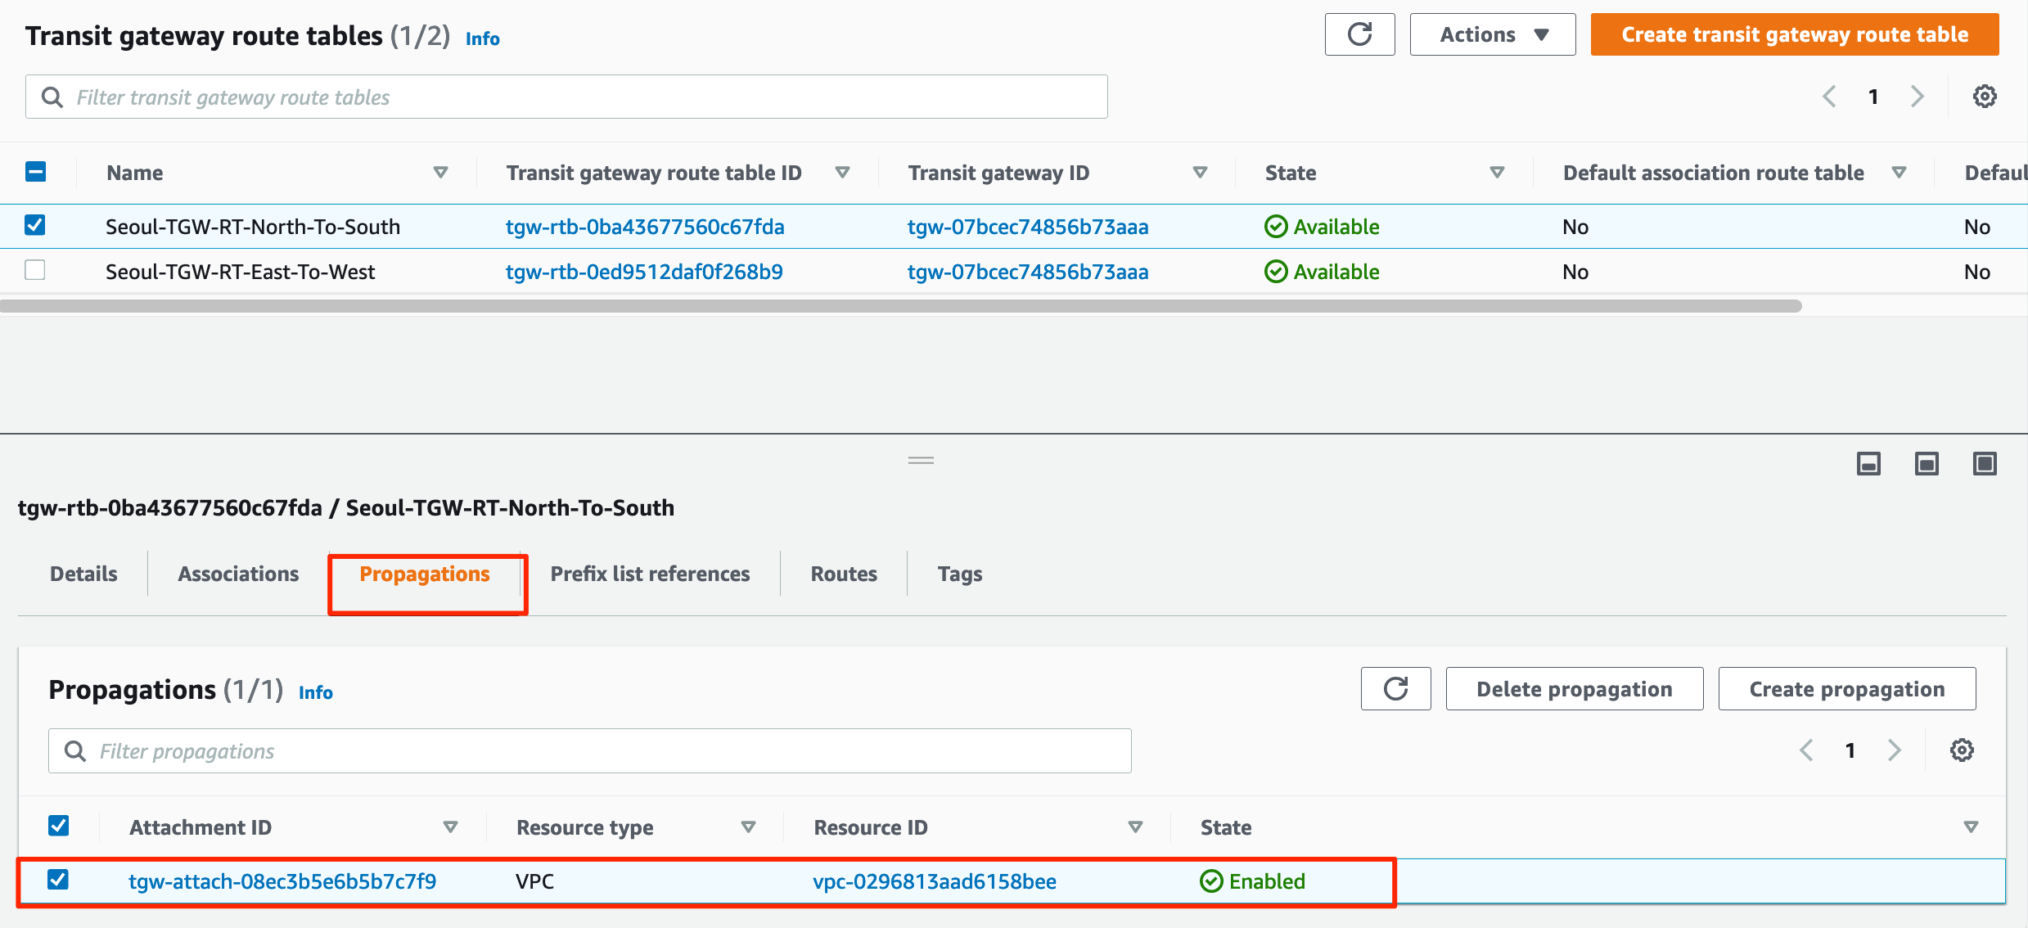Sort propagations by Resource type arrow
The width and height of the screenshot is (2028, 928).
747,827
